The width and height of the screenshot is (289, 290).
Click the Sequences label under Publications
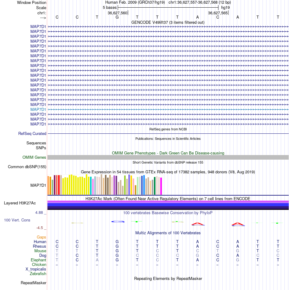pyautogui.click(x=36, y=143)
